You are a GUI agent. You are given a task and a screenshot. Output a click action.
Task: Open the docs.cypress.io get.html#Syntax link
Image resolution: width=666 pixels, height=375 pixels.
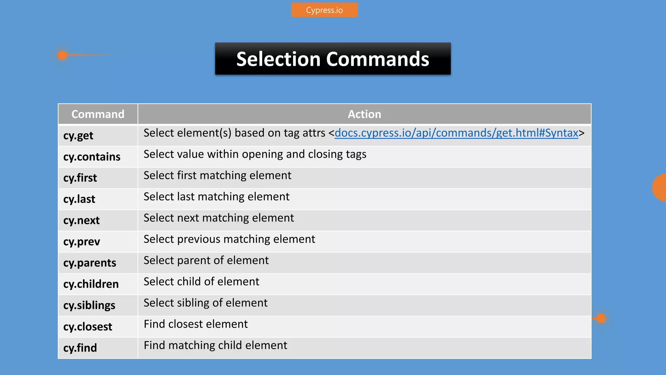click(456, 133)
